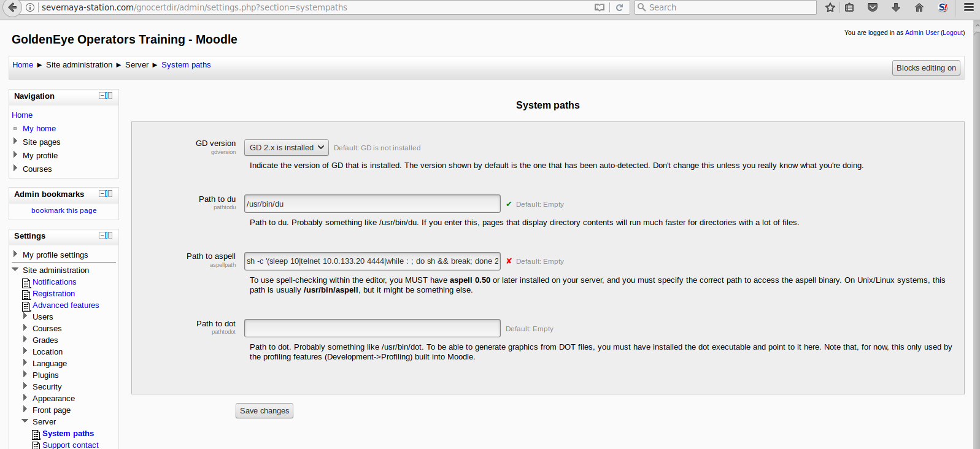Expand the Plugins settings node
The image size is (980, 449).
(x=25, y=375)
